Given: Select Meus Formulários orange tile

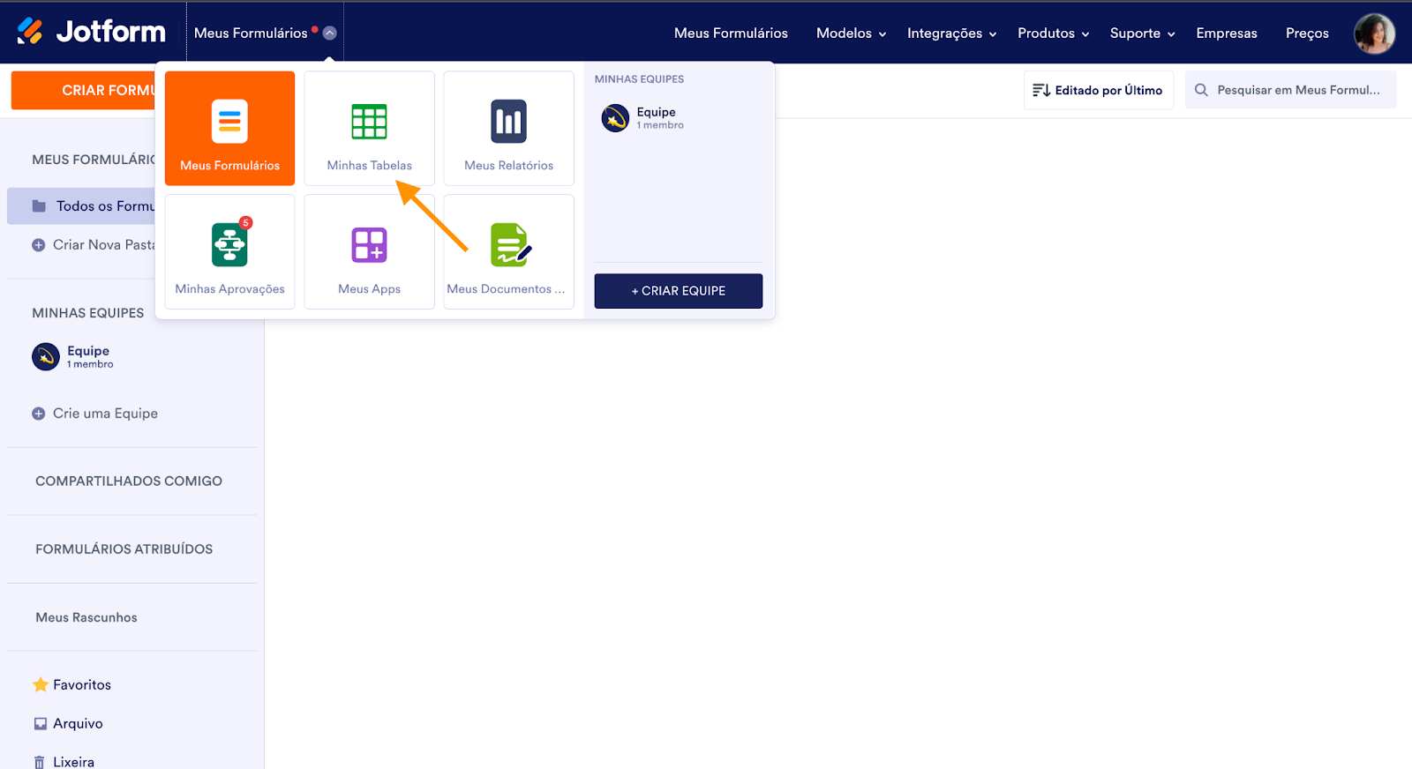Looking at the screenshot, I should tap(229, 128).
